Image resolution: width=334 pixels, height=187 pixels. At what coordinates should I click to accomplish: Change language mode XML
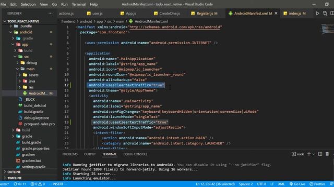[281, 184]
